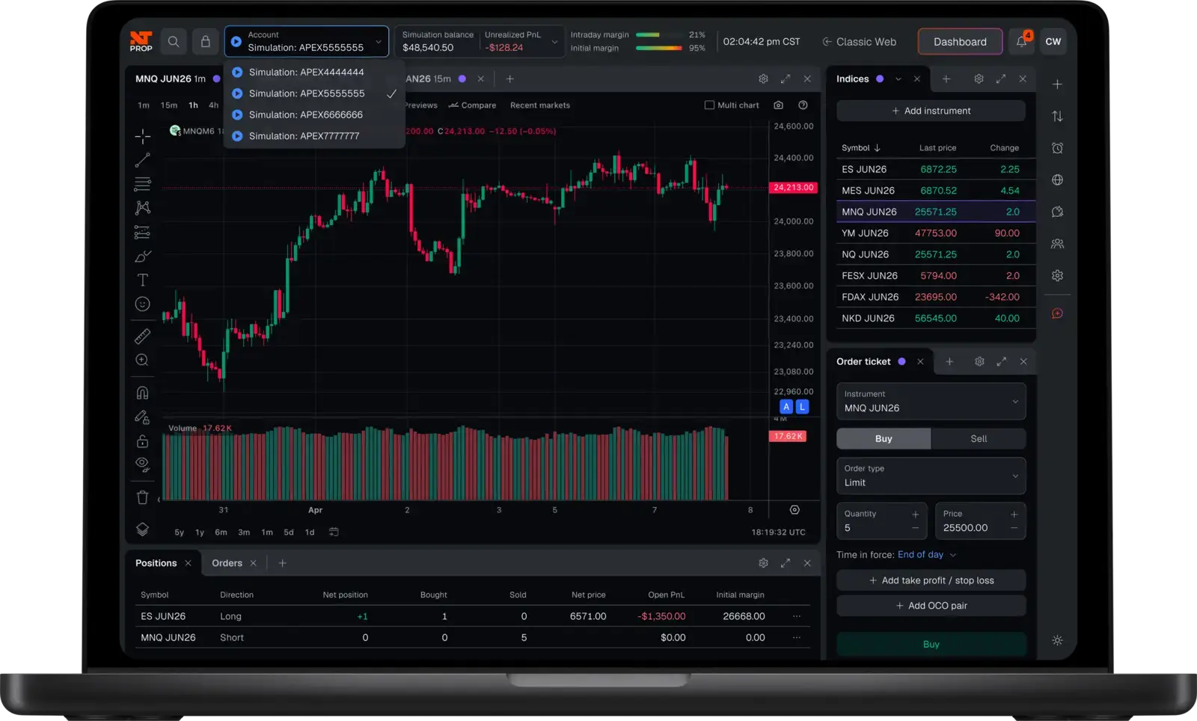This screenshot has height=721, width=1197.
Task: Click purple link color dot on Order ticket
Action: [901, 361]
